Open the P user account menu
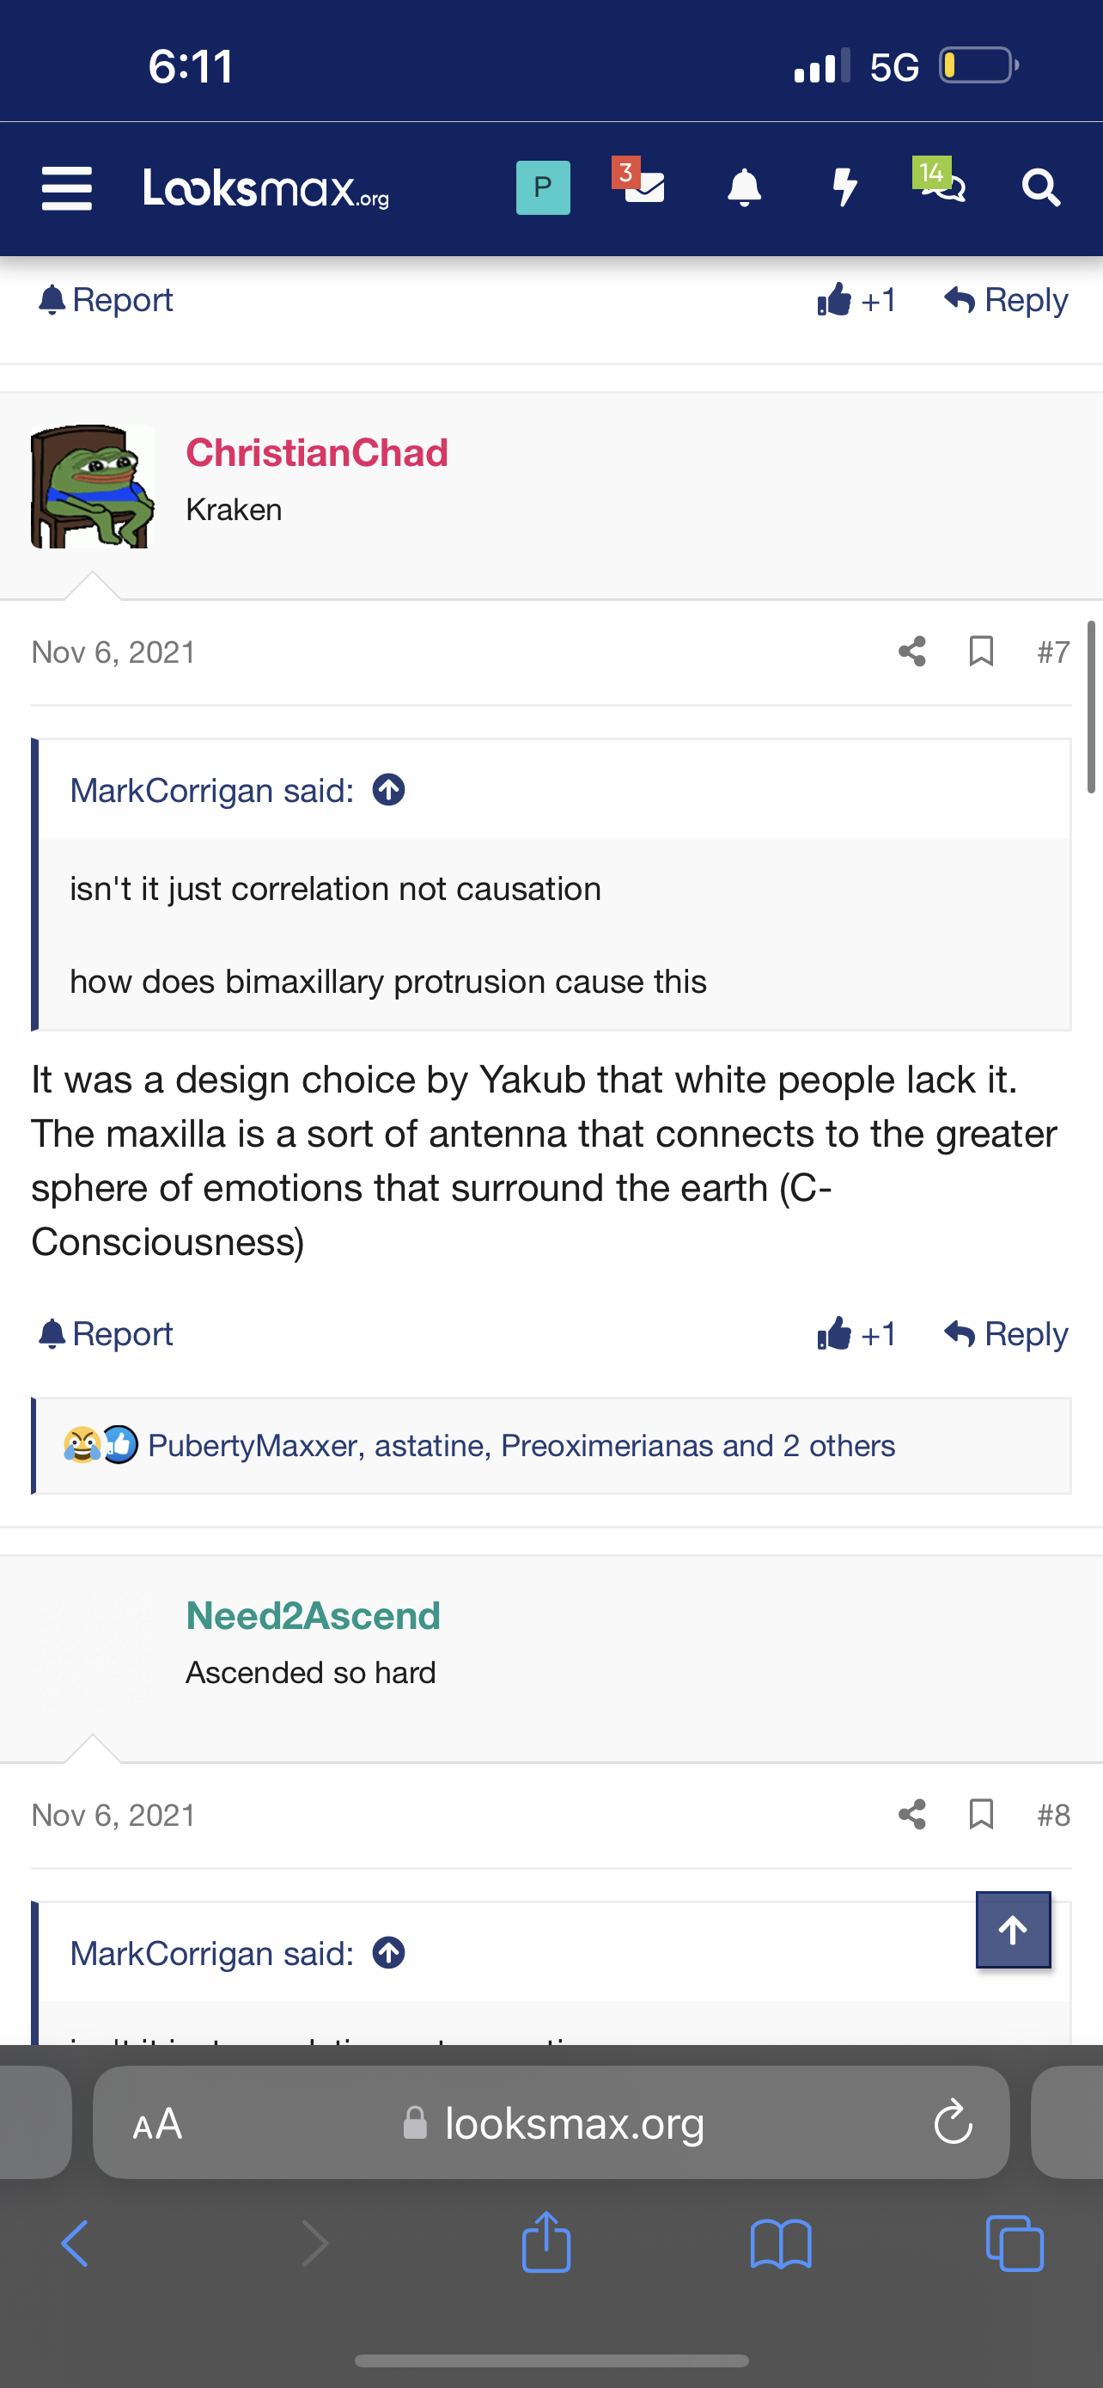The height and width of the screenshot is (2388, 1103). (543, 188)
